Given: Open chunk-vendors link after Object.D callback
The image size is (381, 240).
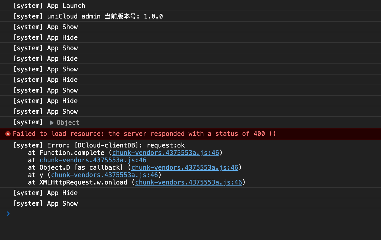Looking at the screenshot, I should point(185,168).
